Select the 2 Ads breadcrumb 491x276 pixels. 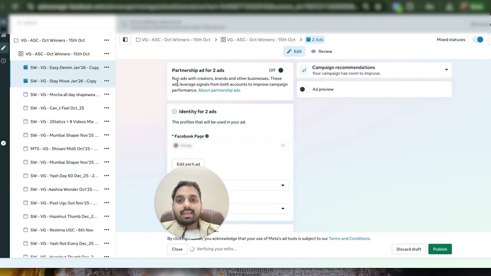pyautogui.click(x=315, y=39)
